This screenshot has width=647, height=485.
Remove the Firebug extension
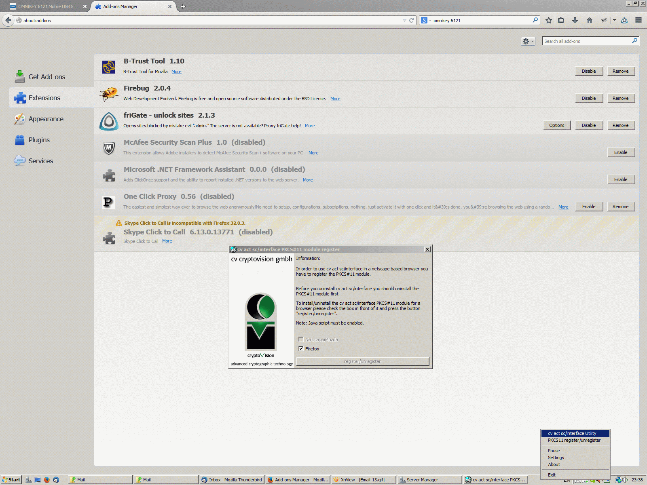(621, 98)
